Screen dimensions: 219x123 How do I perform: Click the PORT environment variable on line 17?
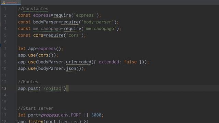76,115
